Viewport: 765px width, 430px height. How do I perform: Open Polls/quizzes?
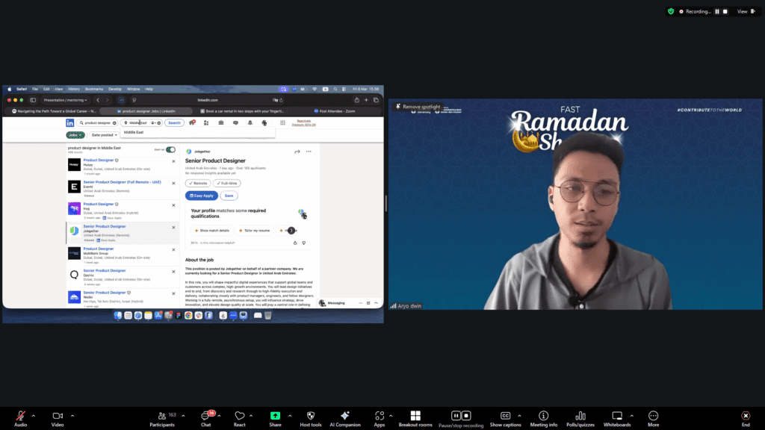(x=580, y=416)
